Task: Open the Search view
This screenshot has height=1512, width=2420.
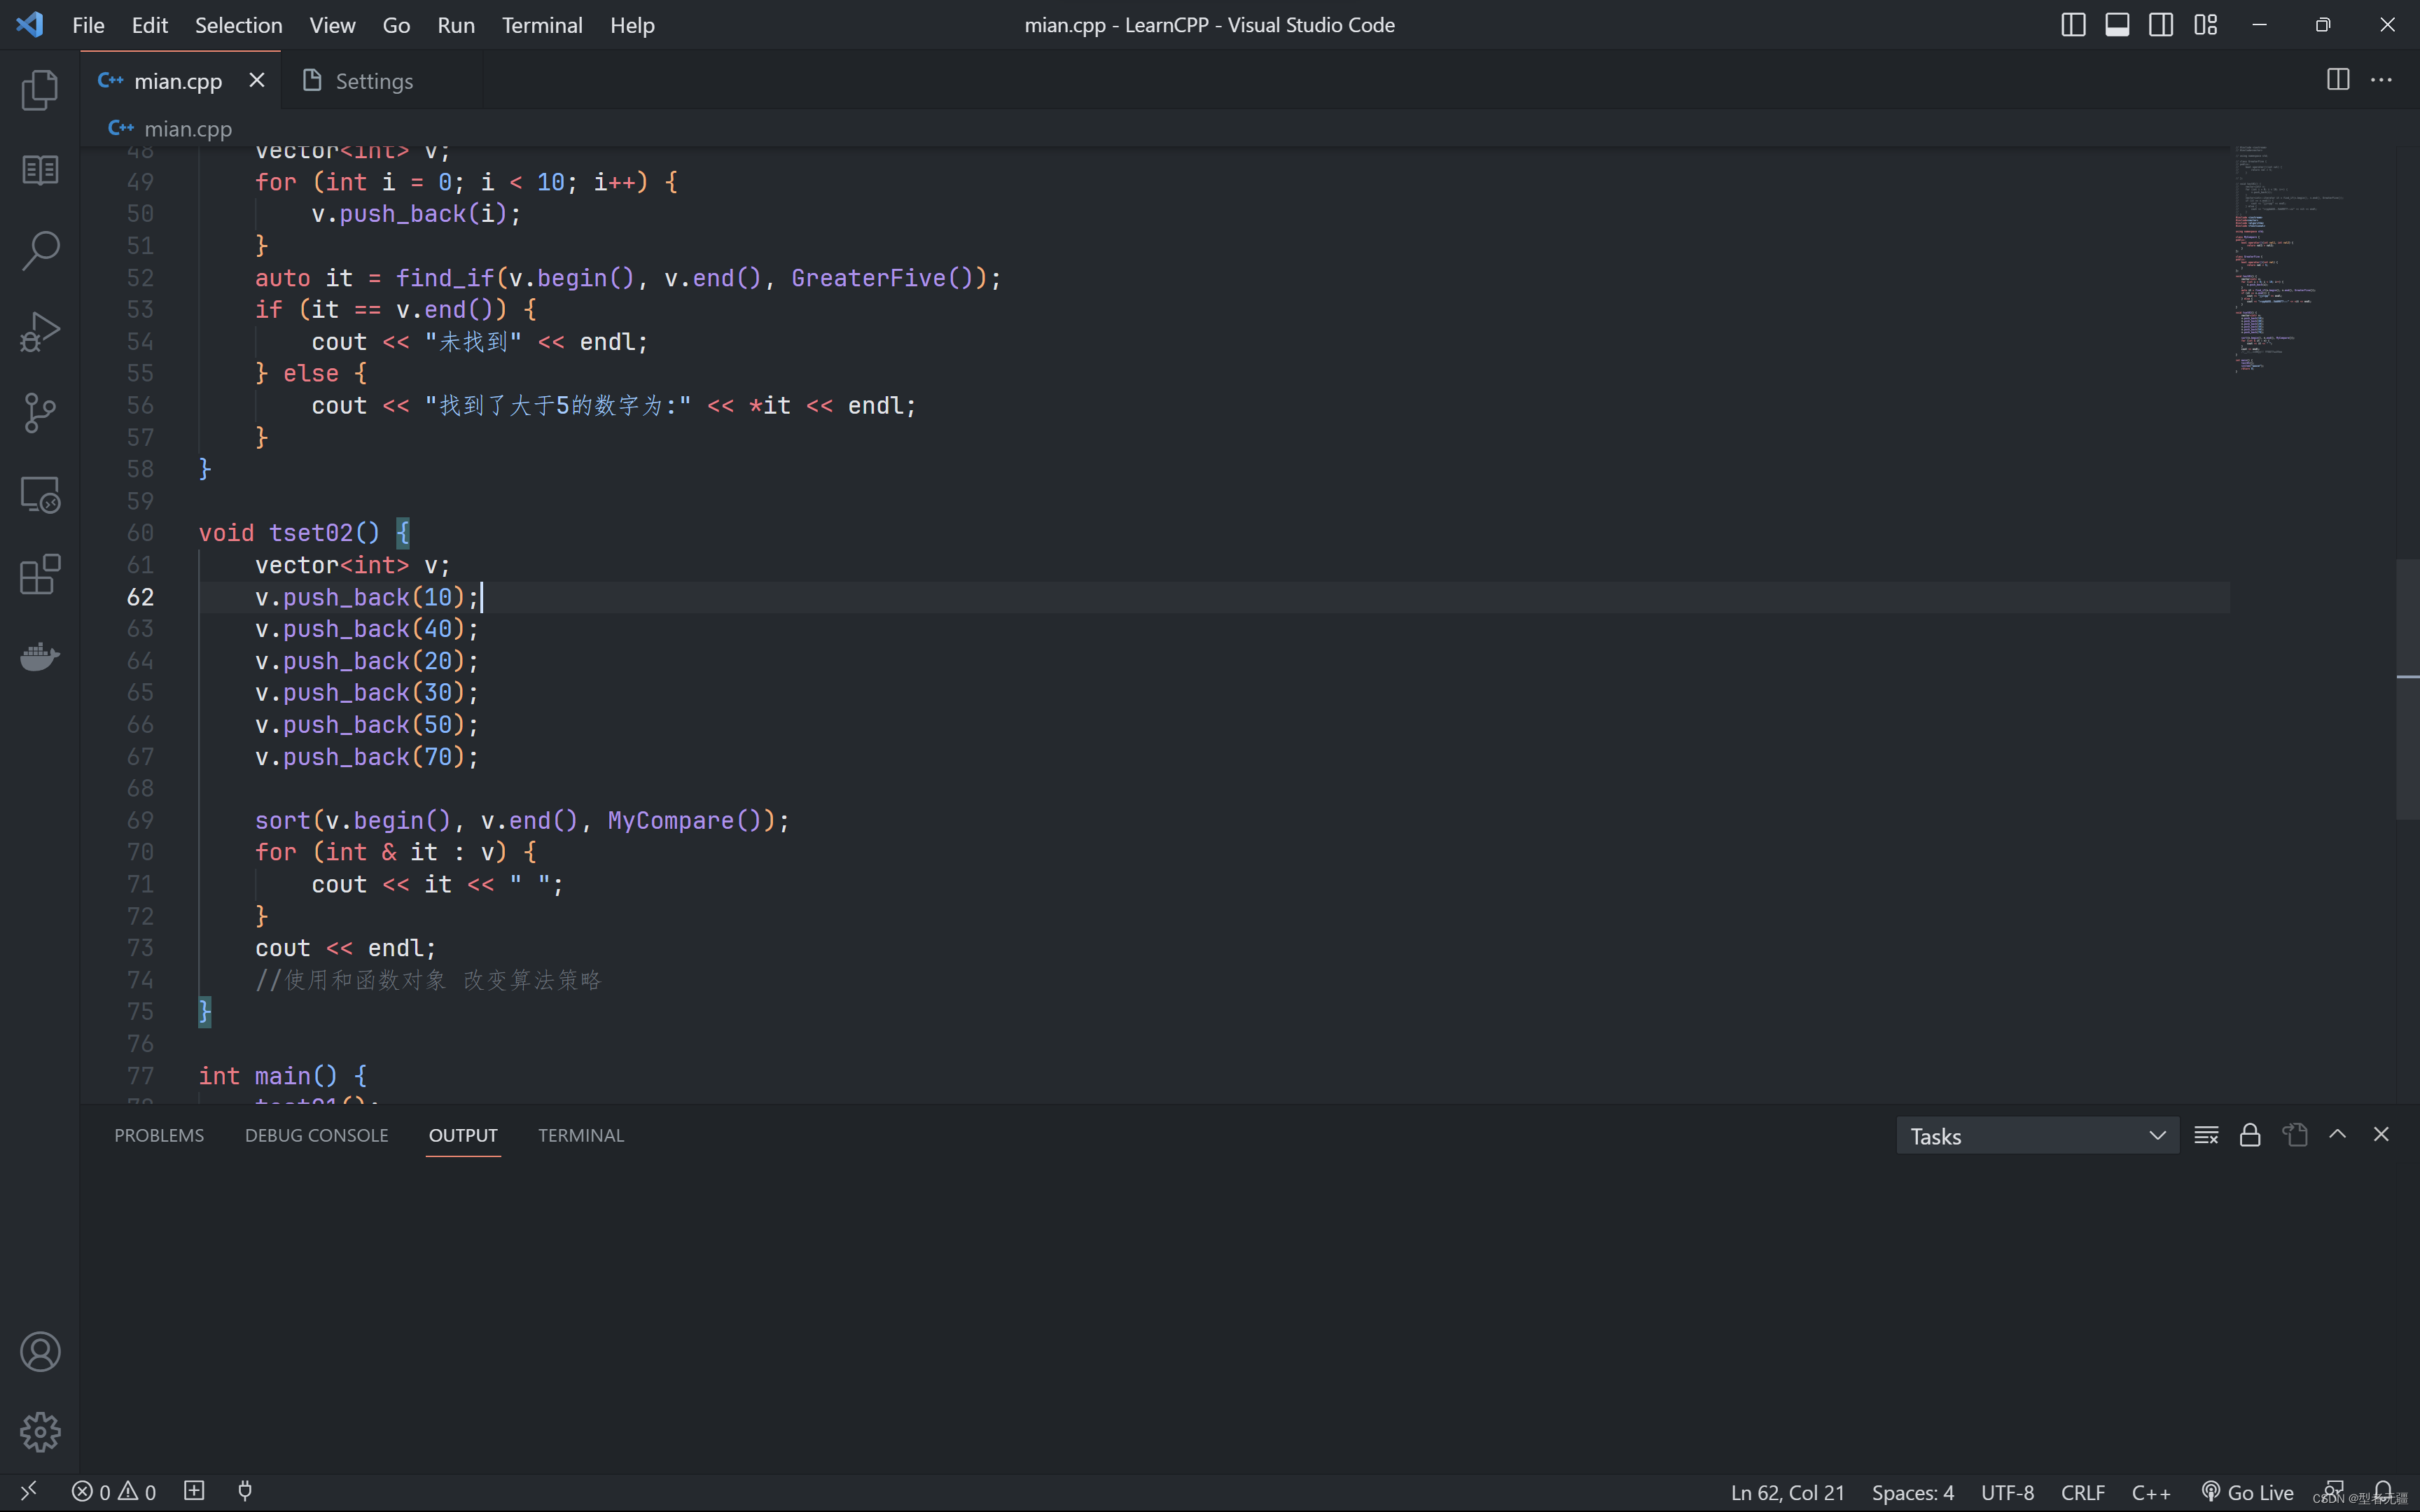Action: pyautogui.click(x=40, y=251)
